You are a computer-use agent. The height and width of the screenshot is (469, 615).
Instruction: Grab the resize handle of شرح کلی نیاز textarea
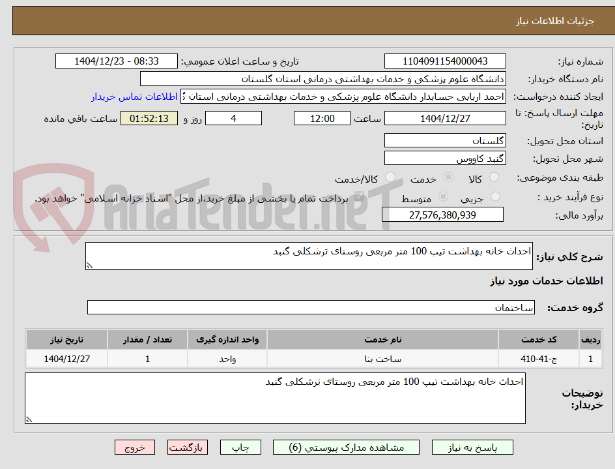click(x=89, y=266)
